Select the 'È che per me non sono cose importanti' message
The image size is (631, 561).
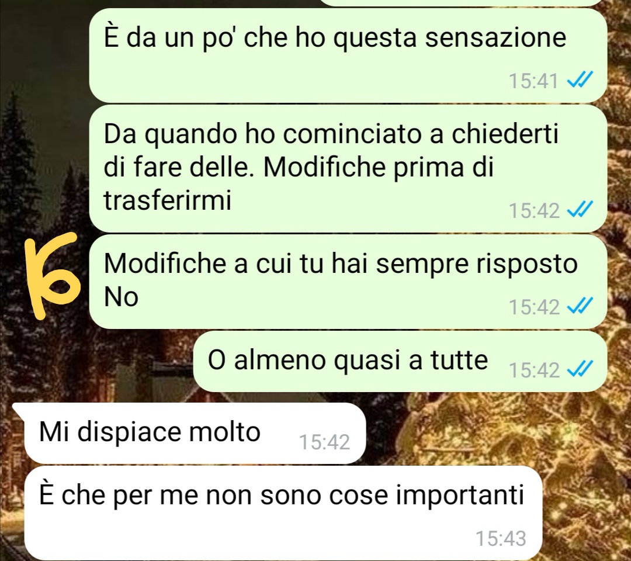283,513
